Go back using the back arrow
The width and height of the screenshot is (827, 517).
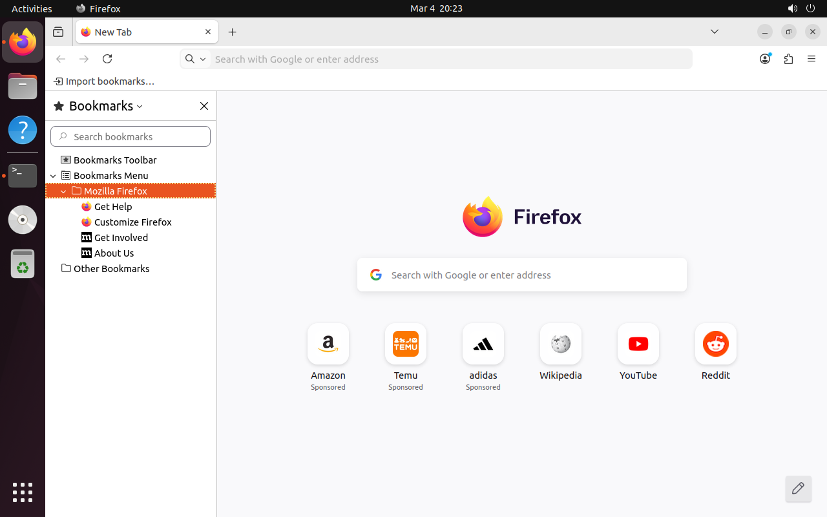pos(61,59)
